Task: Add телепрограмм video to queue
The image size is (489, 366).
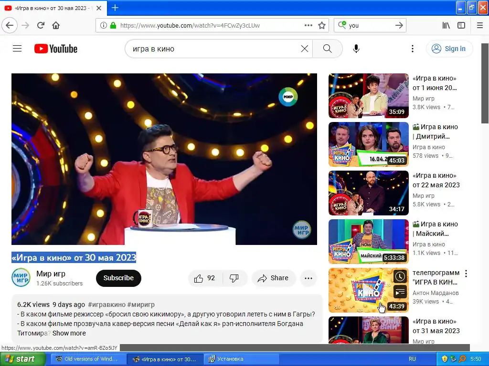Action: tap(400, 292)
